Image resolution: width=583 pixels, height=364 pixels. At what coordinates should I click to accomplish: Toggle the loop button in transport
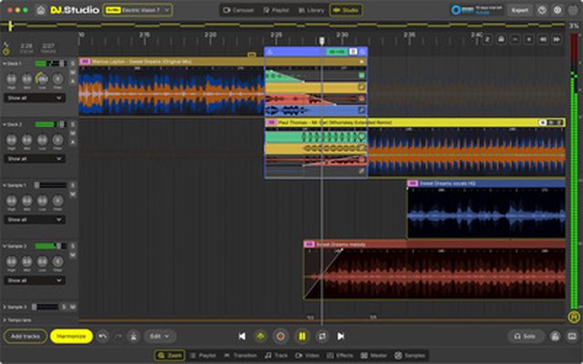(322, 337)
